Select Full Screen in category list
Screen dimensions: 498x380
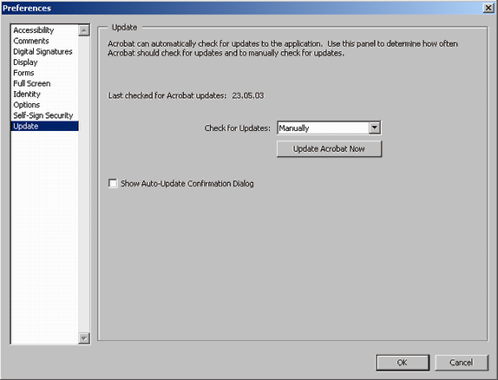click(32, 83)
